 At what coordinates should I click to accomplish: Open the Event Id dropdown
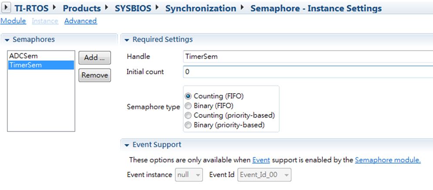tap(264, 175)
